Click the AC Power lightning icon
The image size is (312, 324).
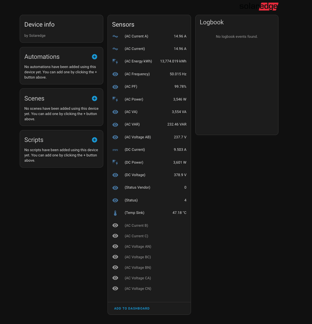coord(115,99)
